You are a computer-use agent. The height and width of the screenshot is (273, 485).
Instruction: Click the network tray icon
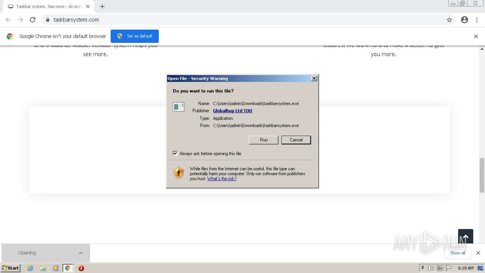click(x=440, y=268)
